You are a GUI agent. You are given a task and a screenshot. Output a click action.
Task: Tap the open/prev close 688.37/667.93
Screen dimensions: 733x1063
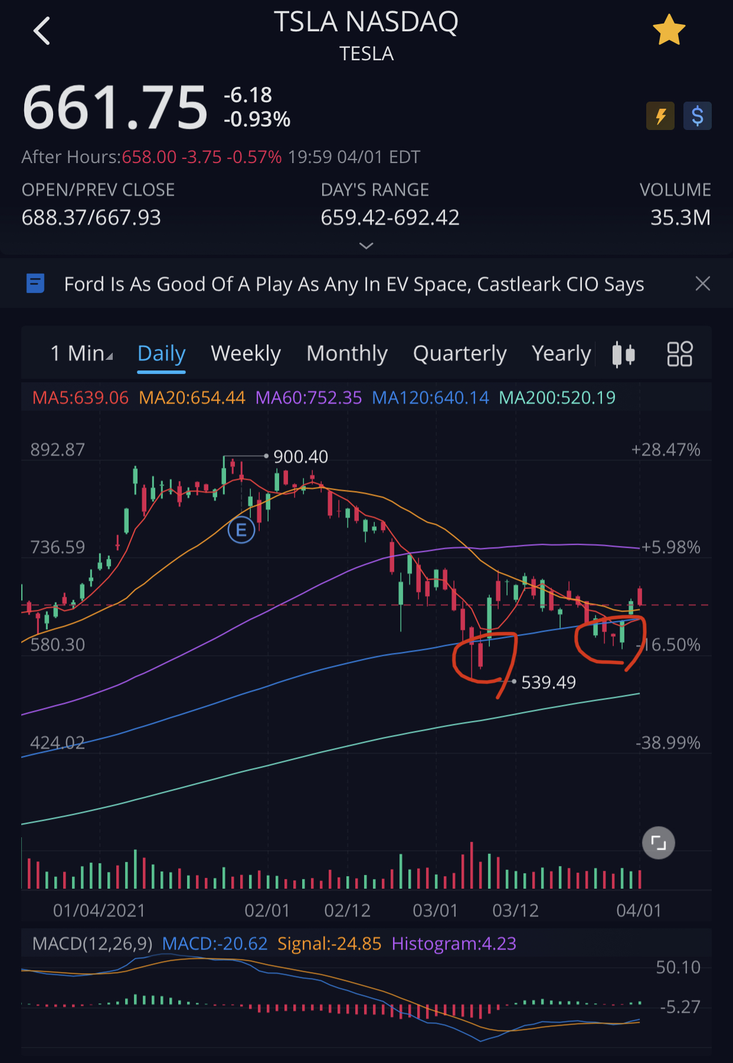point(91,217)
